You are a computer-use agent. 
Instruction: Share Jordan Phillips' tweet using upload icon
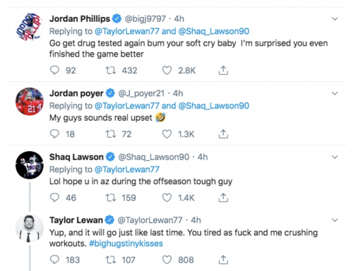(223, 71)
